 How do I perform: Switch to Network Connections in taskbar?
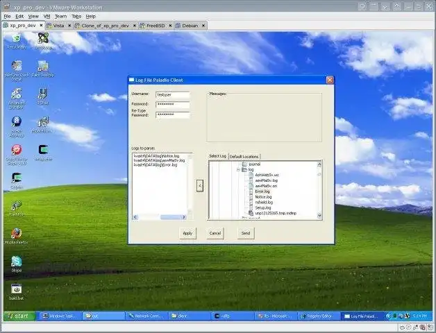click(146, 316)
